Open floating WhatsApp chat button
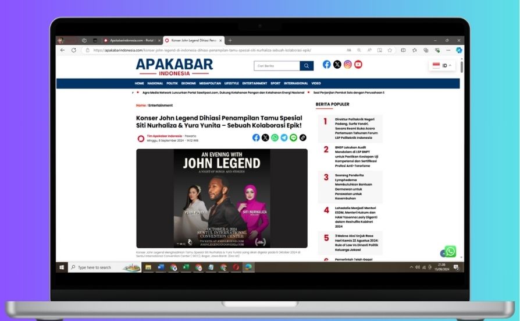 pyautogui.click(x=450, y=251)
